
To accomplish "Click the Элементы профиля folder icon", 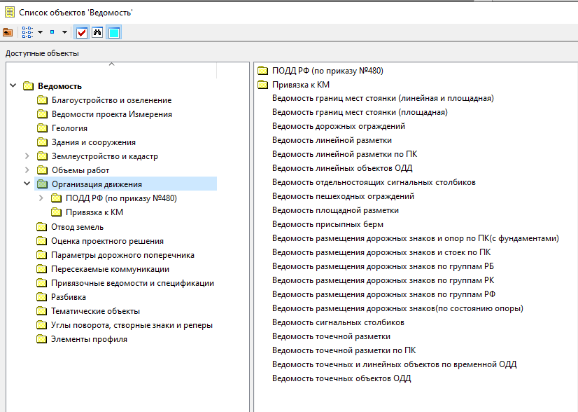I will click(x=41, y=339).
